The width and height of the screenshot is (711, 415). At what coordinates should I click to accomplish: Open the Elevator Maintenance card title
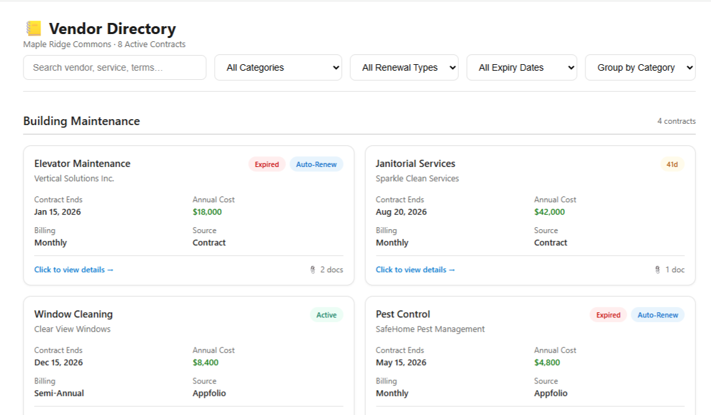point(82,164)
